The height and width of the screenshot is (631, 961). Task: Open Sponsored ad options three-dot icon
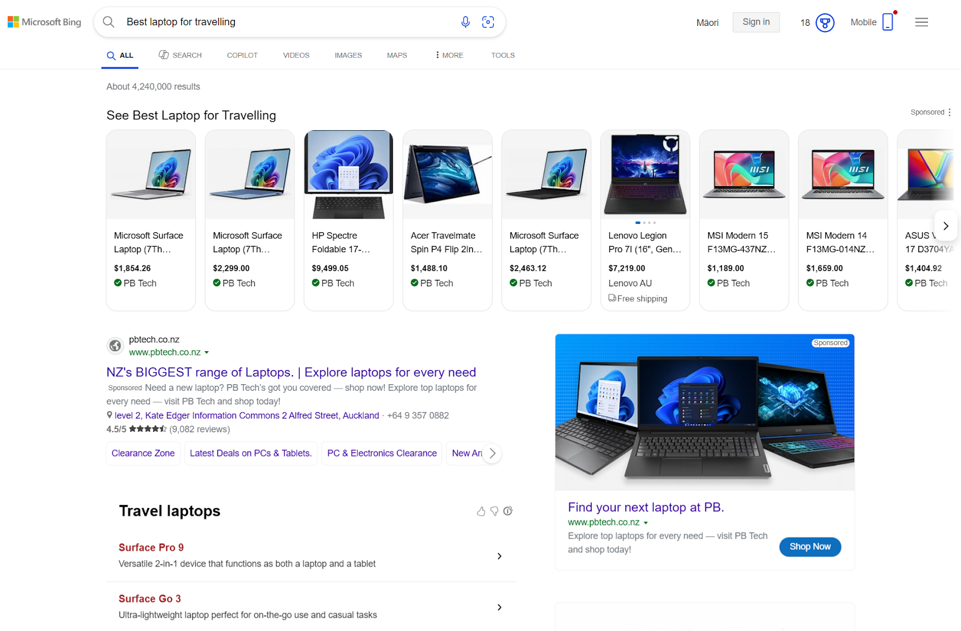pyautogui.click(x=950, y=112)
